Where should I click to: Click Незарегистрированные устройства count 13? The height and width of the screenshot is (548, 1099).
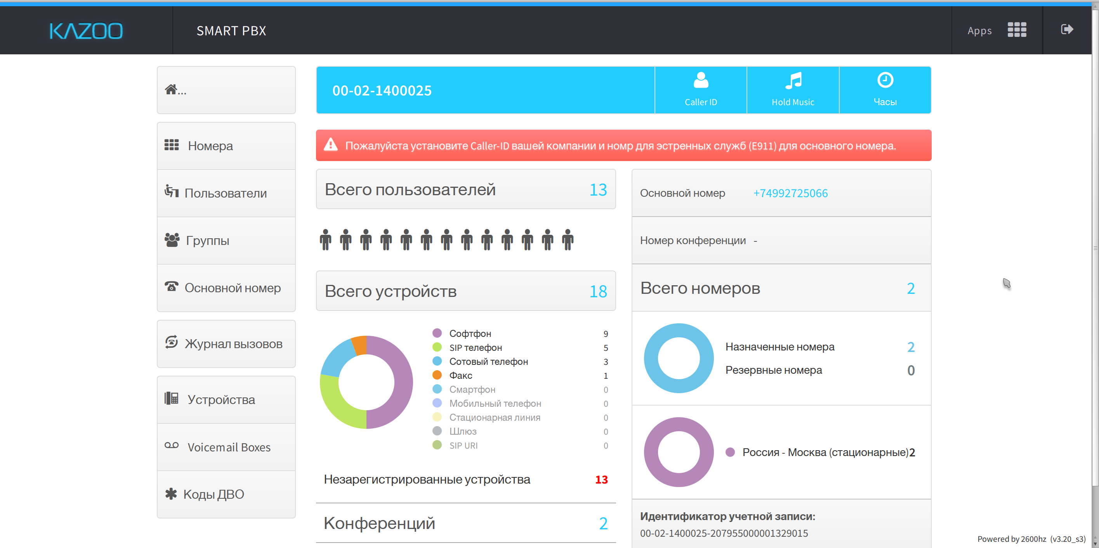tap(601, 480)
